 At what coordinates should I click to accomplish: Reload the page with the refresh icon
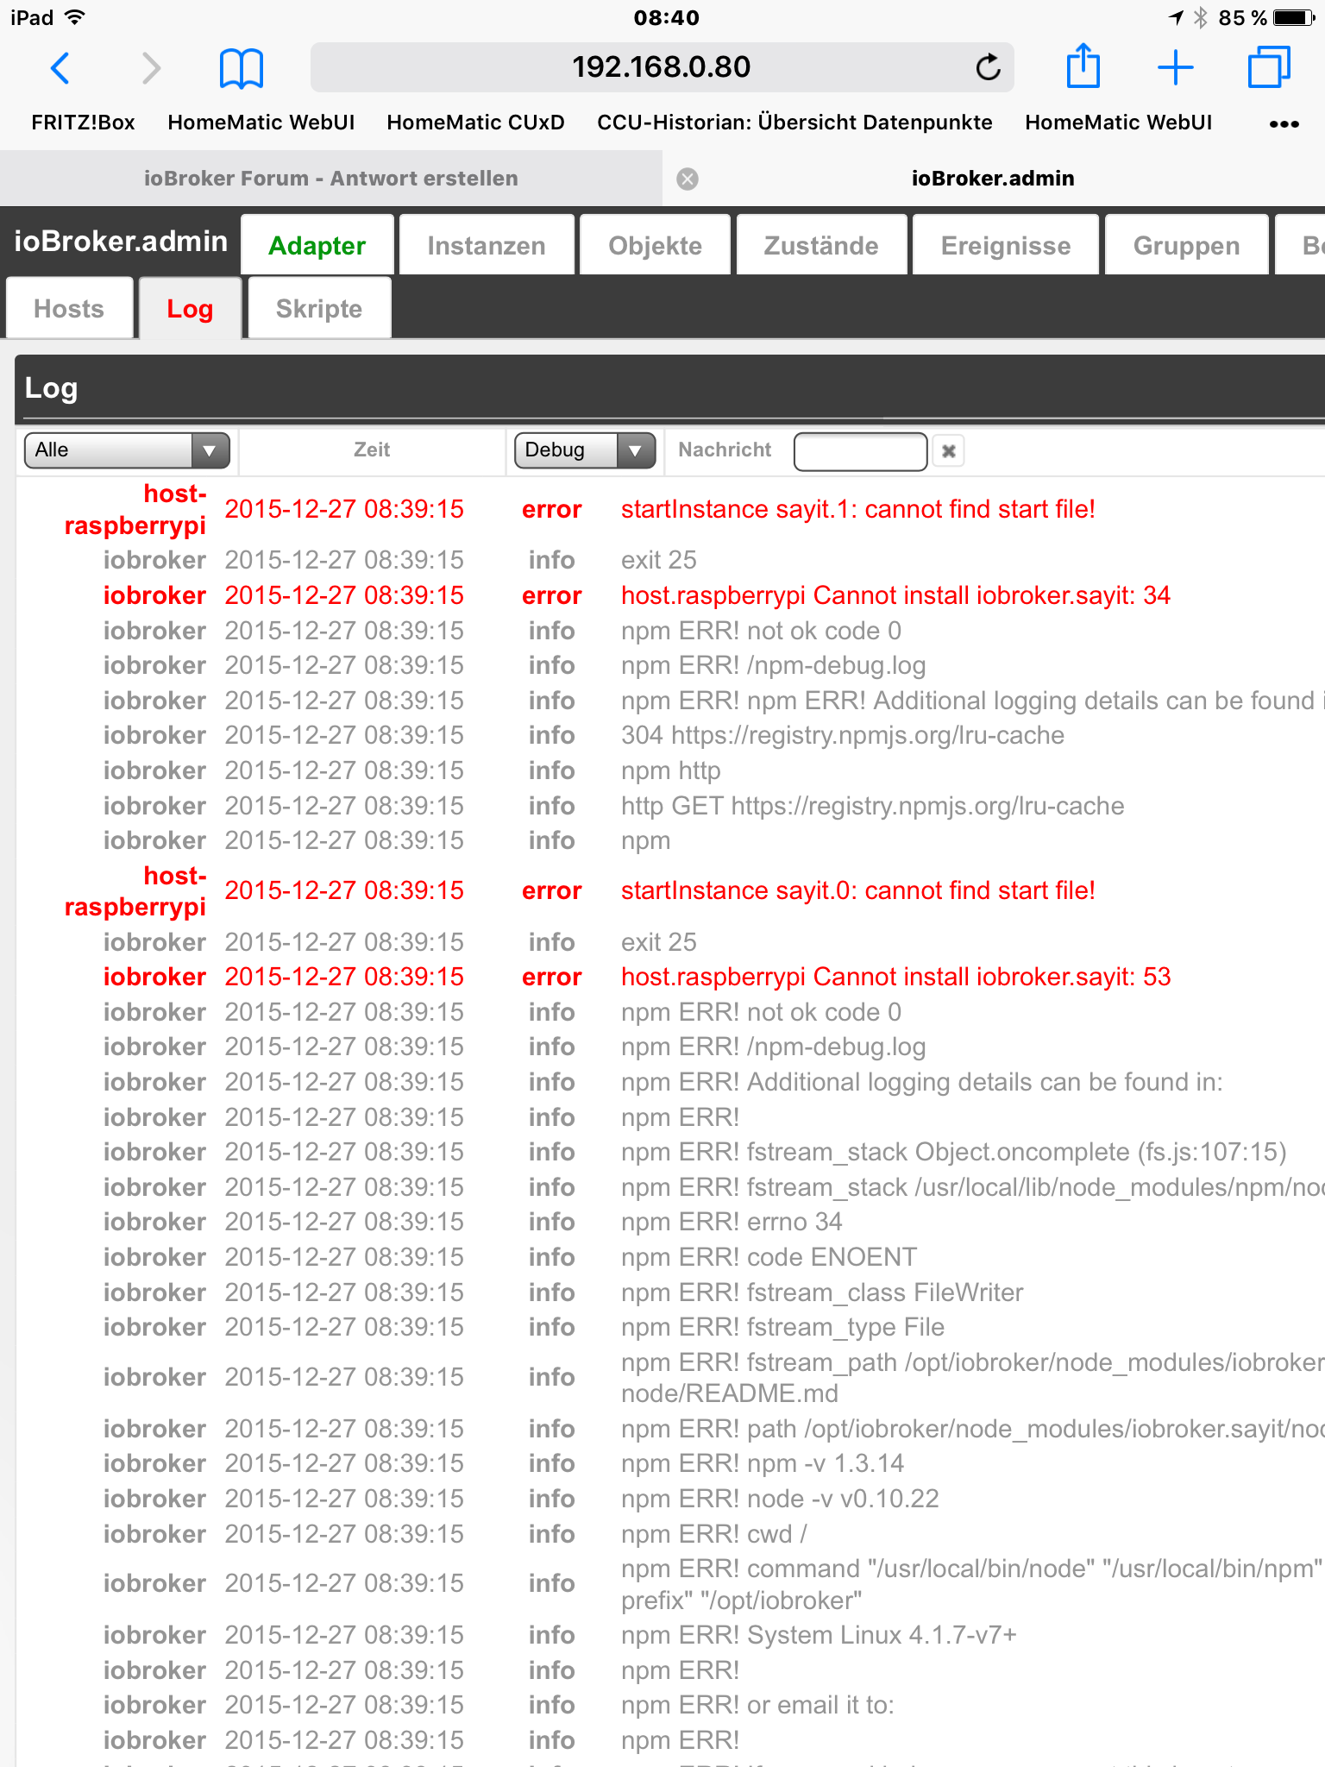pos(988,66)
